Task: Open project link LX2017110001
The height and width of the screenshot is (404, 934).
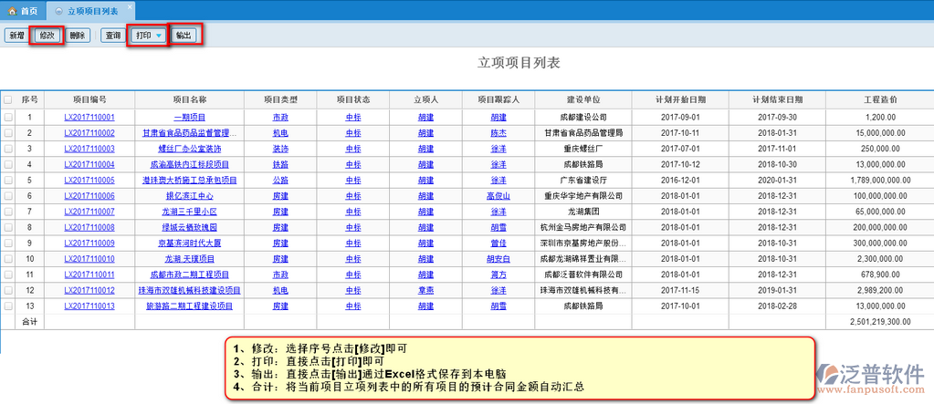Action: coord(89,118)
